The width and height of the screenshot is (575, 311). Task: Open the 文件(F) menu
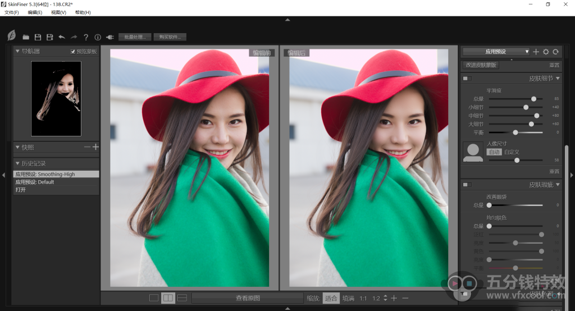pyautogui.click(x=12, y=12)
